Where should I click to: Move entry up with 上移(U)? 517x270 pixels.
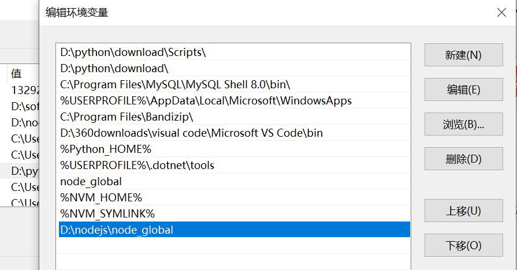click(464, 211)
